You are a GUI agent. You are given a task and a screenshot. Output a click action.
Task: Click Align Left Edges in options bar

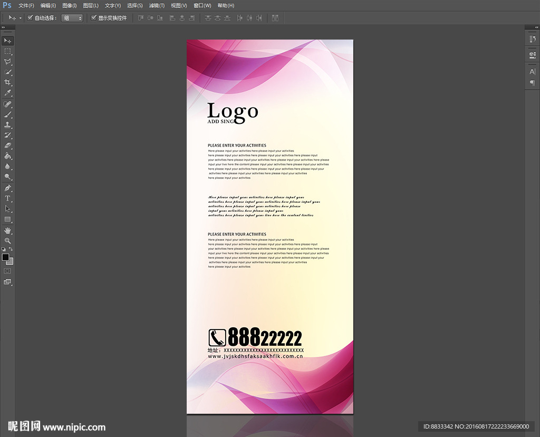(x=172, y=18)
